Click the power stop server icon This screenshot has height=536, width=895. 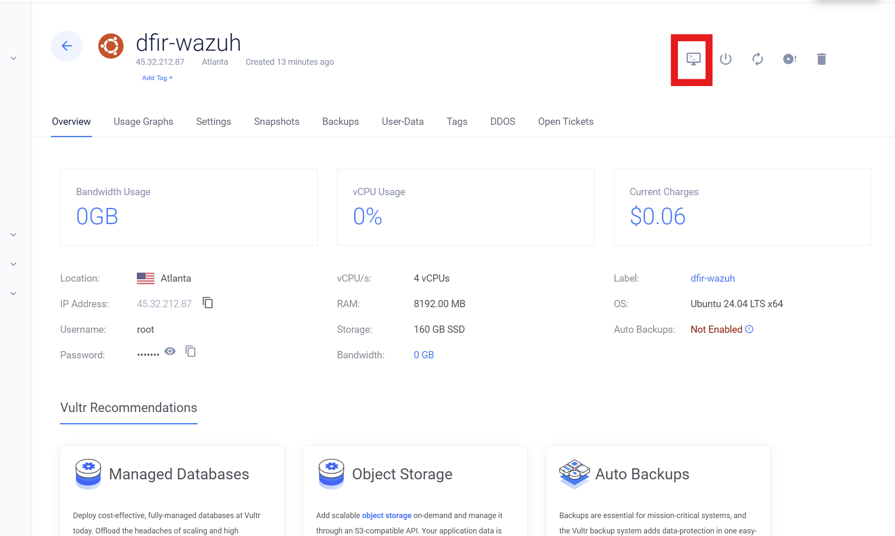click(x=725, y=59)
